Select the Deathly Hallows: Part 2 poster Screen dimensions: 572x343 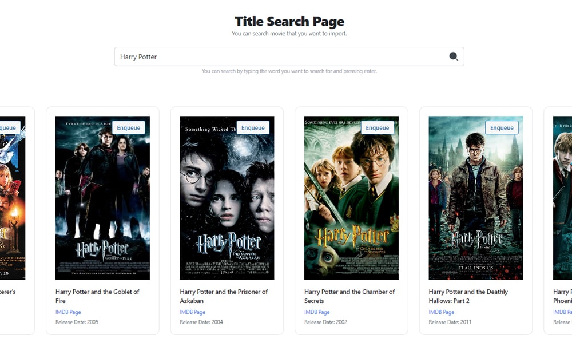tap(476, 198)
